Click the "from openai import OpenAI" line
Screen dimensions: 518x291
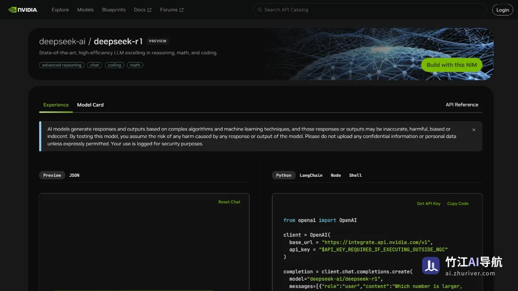pyautogui.click(x=320, y=220)
